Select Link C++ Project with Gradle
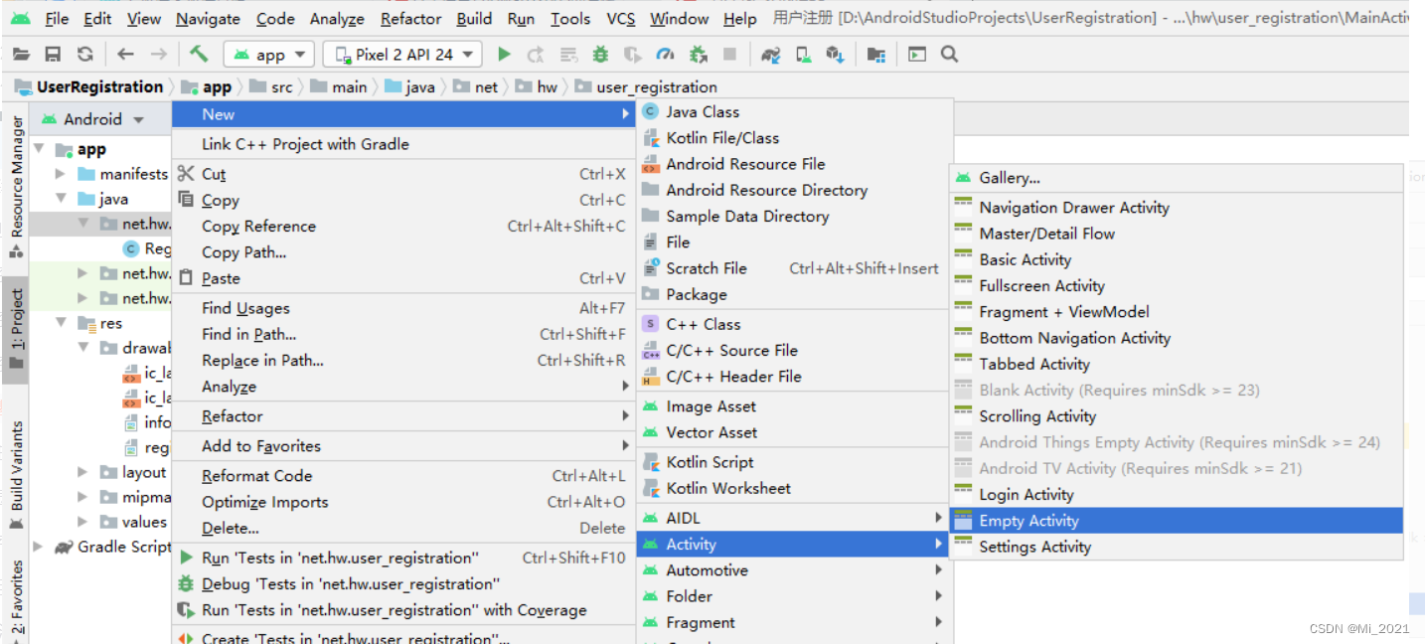This screenshot has height=644, width=1425. pyautogui.click(x=403, y=144)
